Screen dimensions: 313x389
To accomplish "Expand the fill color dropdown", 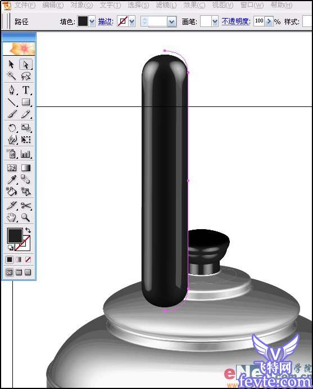I will coord(92,21).
